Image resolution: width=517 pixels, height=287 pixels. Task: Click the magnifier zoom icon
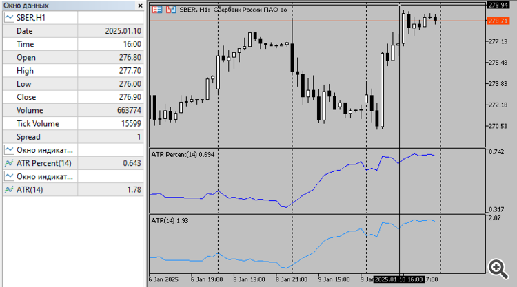pos(498,269)
